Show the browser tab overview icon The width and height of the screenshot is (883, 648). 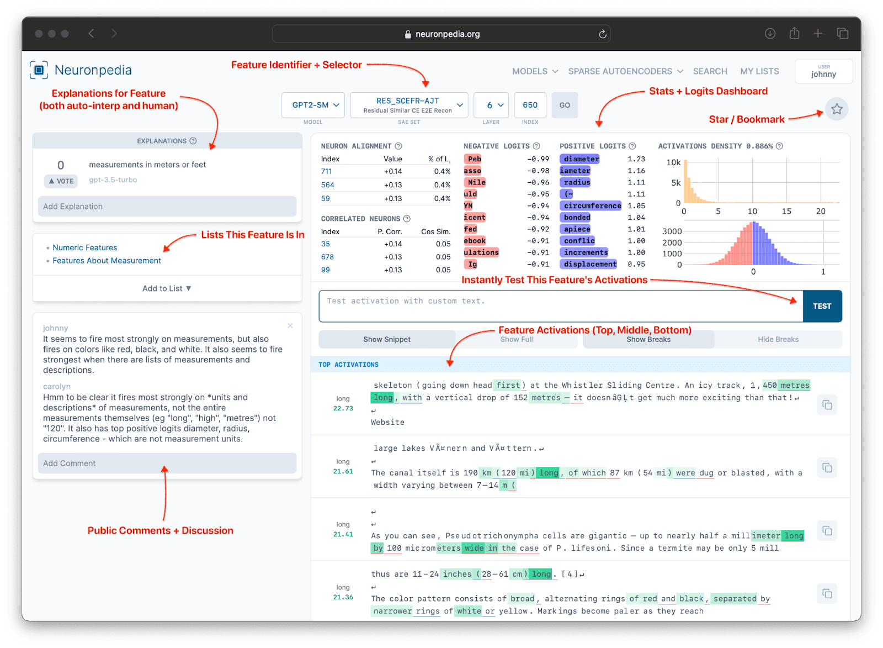[842, 34]
